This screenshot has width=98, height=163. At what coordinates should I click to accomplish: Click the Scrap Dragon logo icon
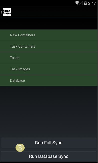[7, 12]
